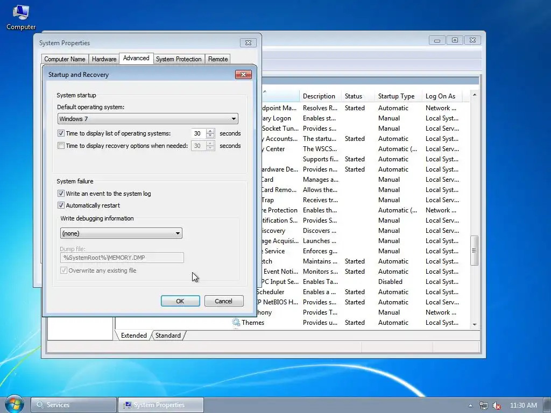Select the Computer Name tab
Image resolution: width=551 pixels, height=413 pixels.
(65, 59)
